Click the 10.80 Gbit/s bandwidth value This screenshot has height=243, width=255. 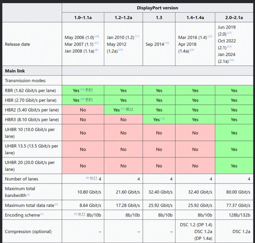pos(89,192)
